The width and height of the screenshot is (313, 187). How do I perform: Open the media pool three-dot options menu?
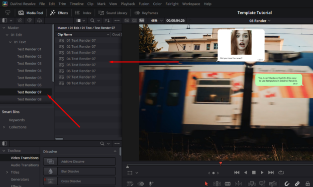click(117, 20)
